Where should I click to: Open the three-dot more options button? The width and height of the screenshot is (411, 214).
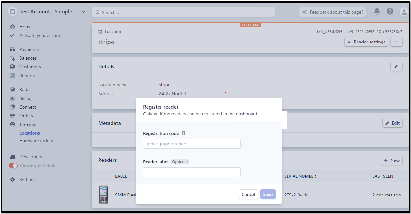point(396,42)
